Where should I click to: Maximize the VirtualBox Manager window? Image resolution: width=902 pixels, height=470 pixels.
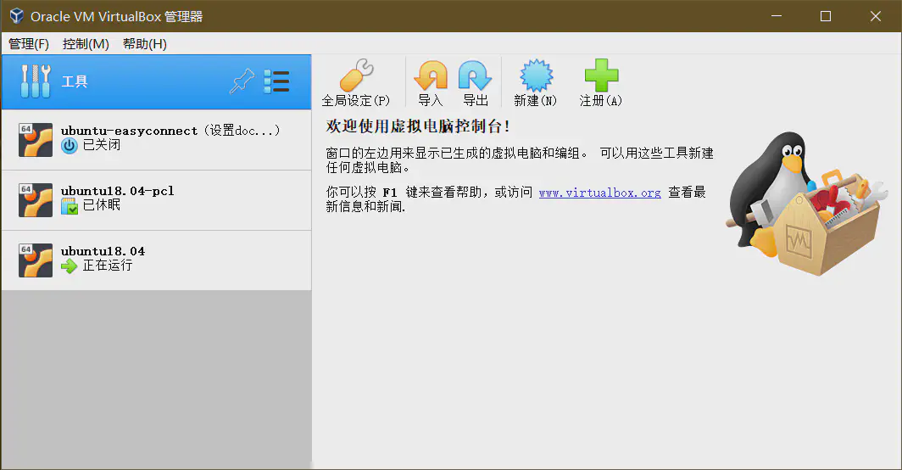coord(826,16)
